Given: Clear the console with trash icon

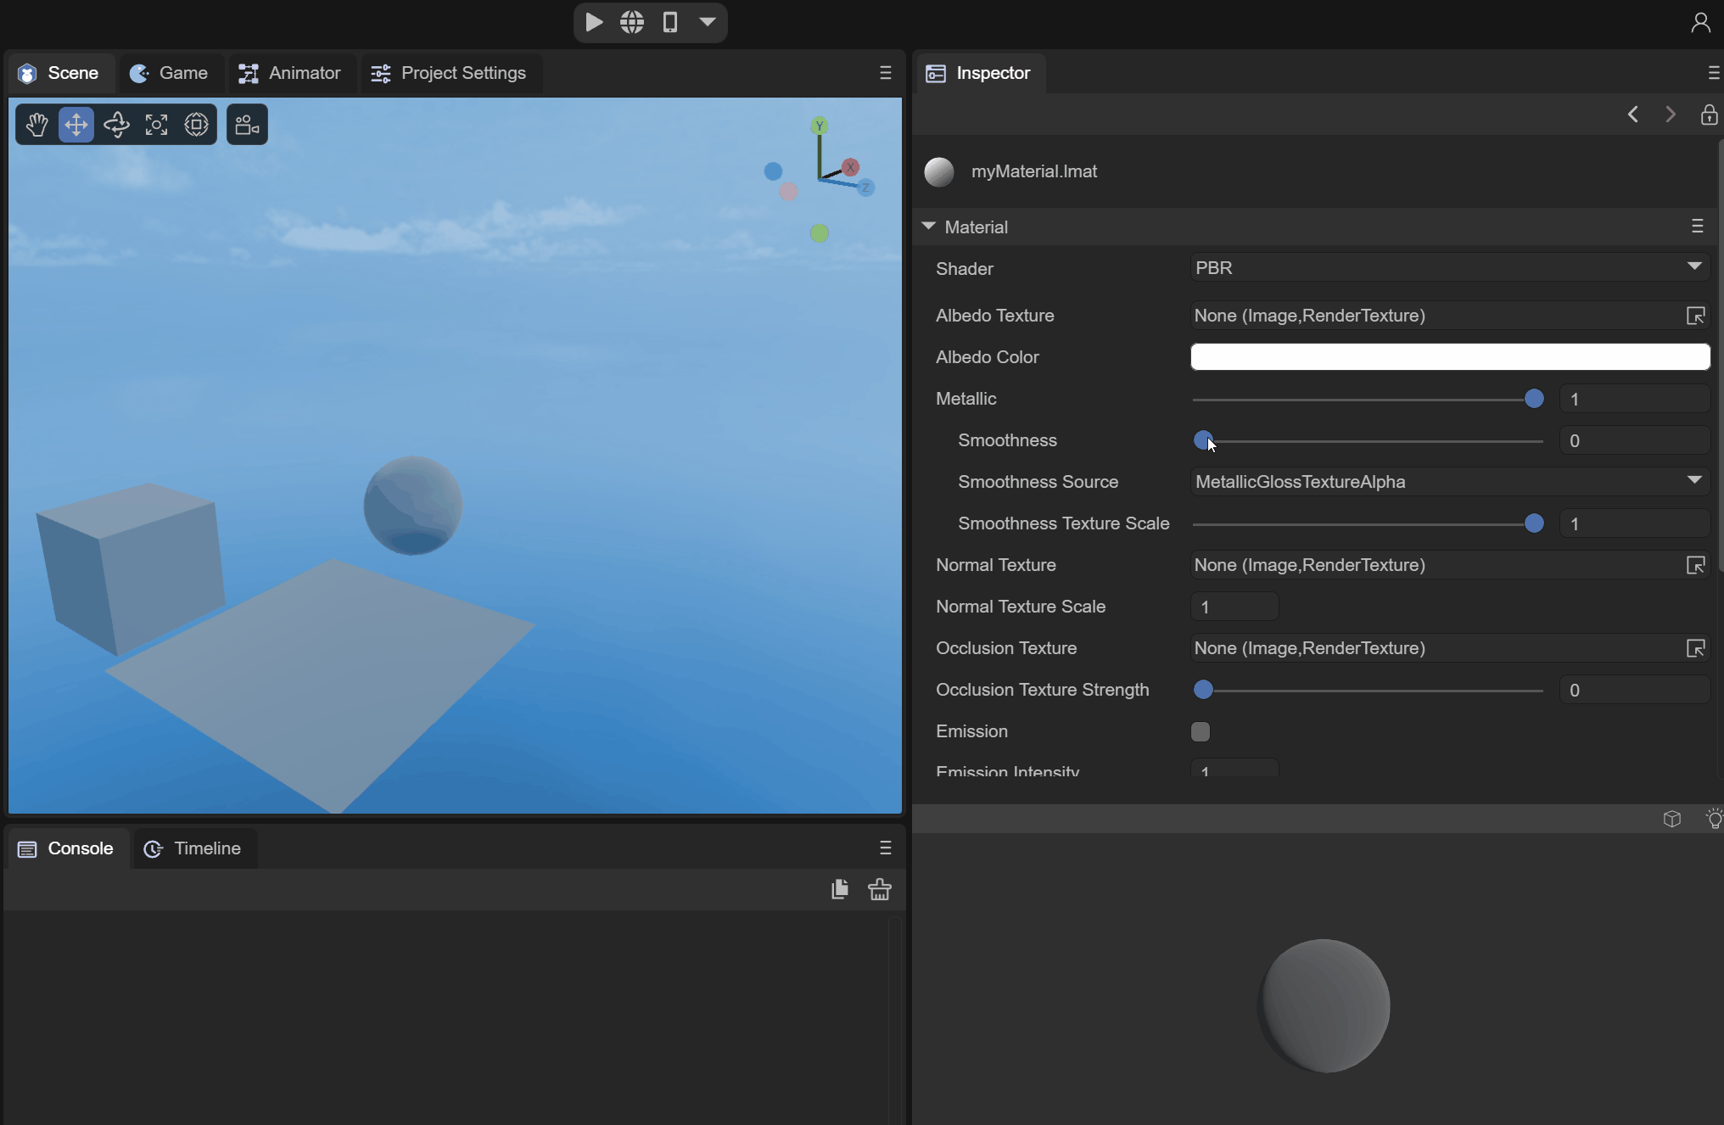Looking at the screenshot, I should [x=880, y=889].
